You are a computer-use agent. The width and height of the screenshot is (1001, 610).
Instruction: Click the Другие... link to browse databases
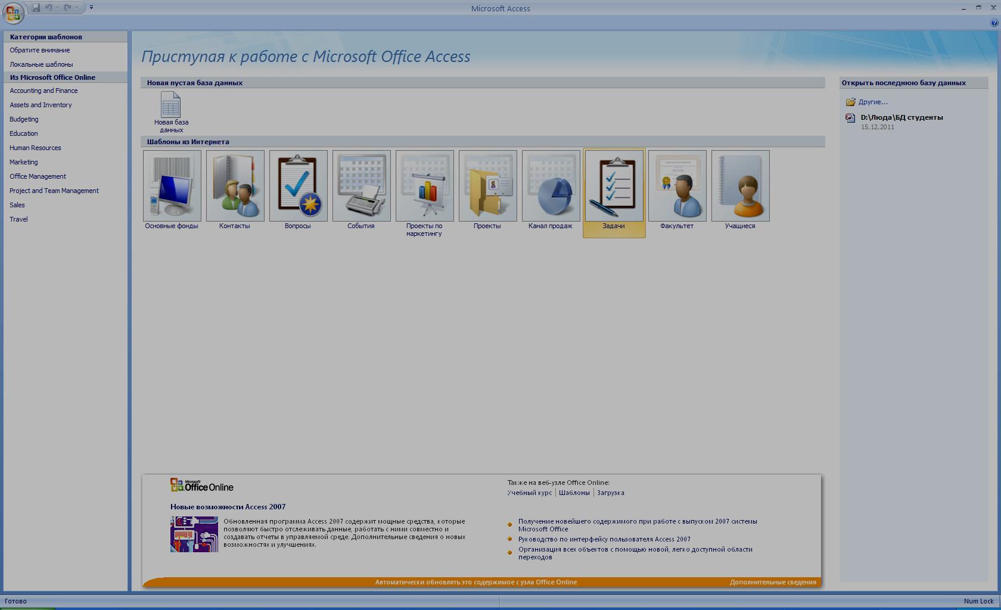pyautogui.click(x=873, y=102)
